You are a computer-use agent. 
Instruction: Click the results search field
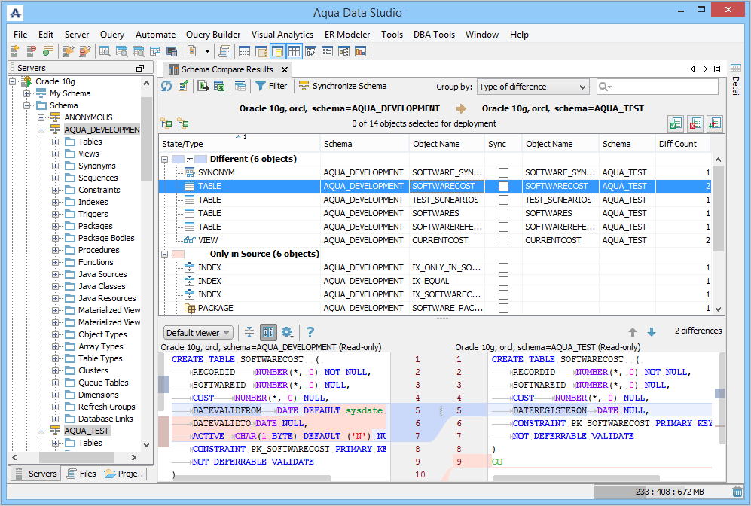[x=663, y=87]
